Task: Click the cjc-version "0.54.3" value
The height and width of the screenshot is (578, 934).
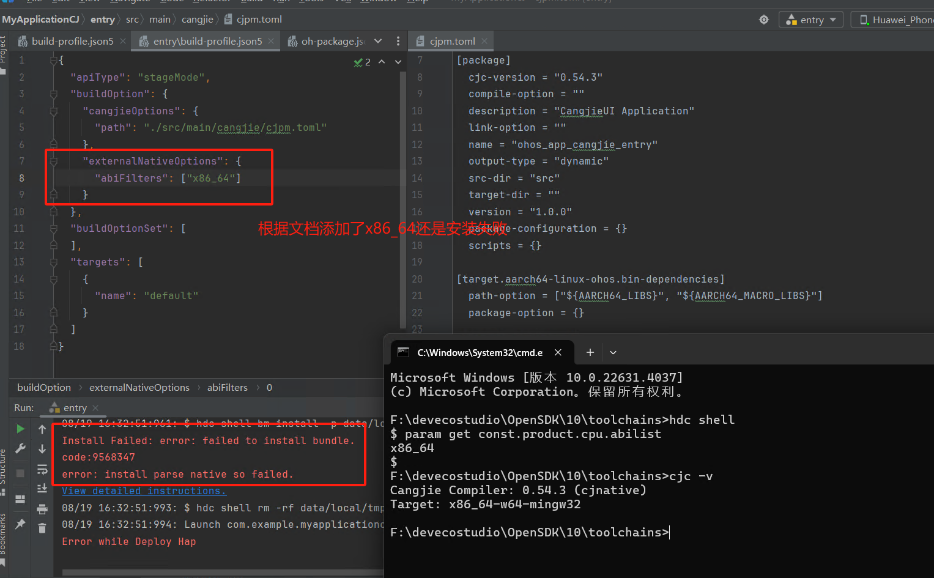Action: 578,78
